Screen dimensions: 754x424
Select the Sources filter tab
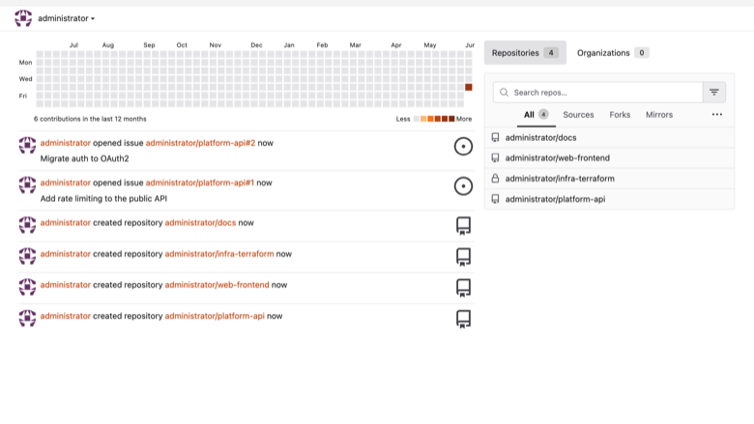(x=578, y=115)
